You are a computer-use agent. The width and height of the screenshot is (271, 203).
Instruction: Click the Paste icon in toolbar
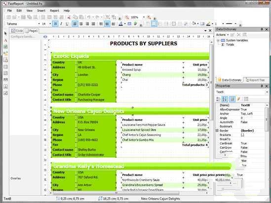point(81,17)
